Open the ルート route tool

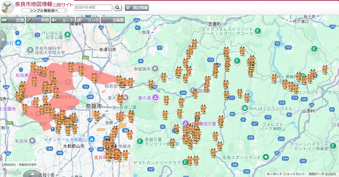pyautogui.click(x=63, y=20)
